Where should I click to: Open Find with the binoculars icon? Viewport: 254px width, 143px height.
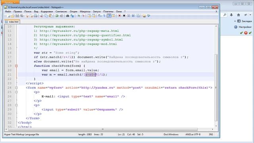(x=68, y=16)
